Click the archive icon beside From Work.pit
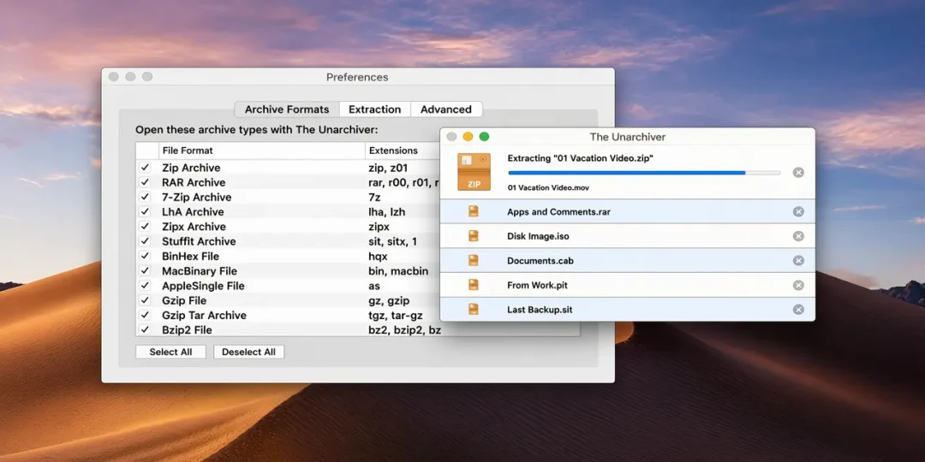Image resolution: width=925 pixels, height=462 pixels. (x=473, y=285)
